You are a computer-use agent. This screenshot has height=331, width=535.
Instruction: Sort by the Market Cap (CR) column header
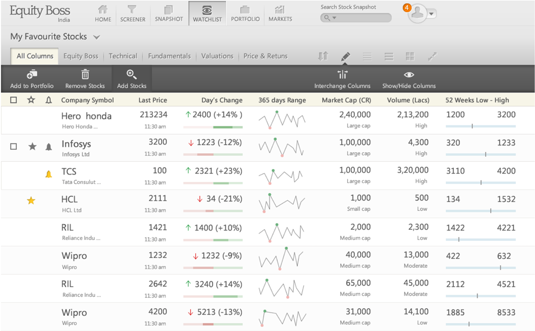click(346, 100)
